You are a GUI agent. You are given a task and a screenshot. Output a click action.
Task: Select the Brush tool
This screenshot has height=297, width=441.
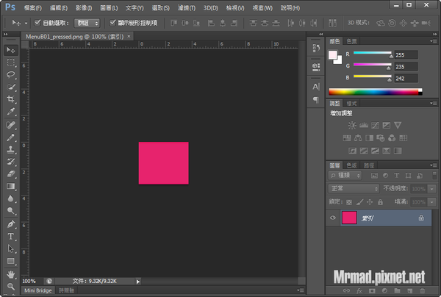tap(11, 137)
